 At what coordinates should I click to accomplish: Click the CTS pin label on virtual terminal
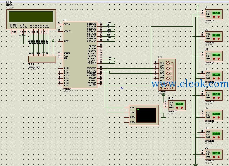[132, 122]
